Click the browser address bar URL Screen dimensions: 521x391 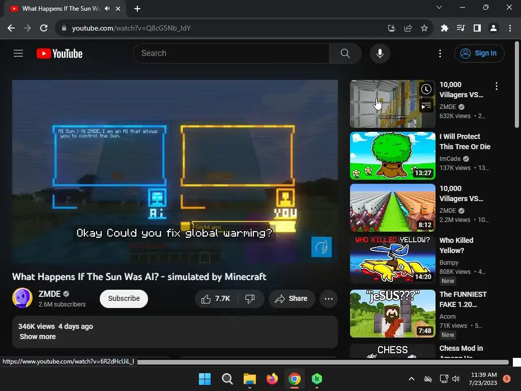pyautogui.click(x=131, y=29)
